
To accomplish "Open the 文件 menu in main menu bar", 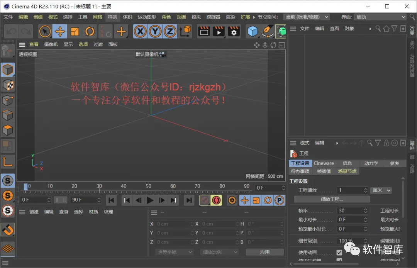I will tap(8, 17).
